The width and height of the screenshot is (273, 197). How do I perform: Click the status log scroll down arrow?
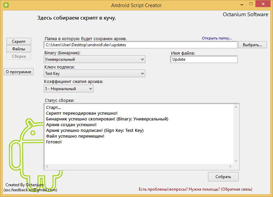pyautogui.click(x=236, y=161)
